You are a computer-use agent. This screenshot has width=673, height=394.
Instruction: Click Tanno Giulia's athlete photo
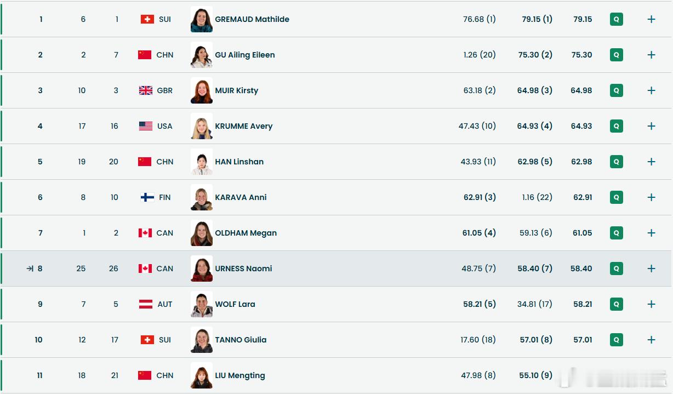(x=202, y=340)
